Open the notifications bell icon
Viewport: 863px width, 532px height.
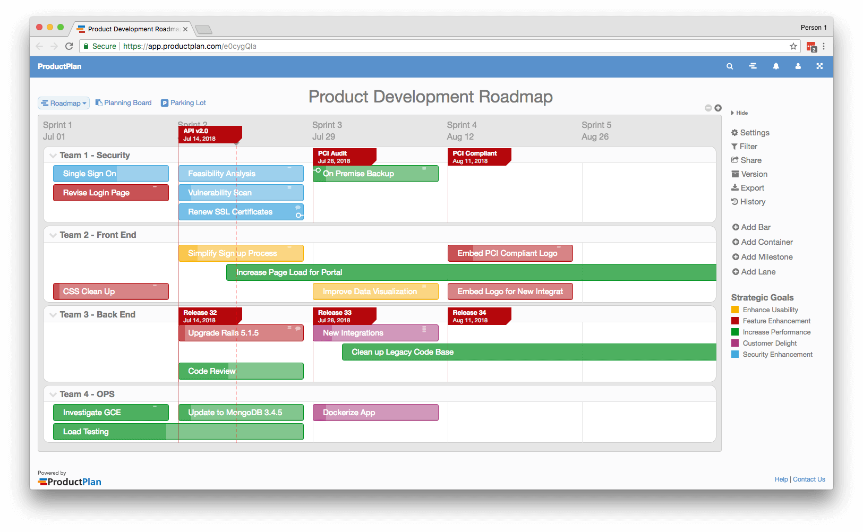click(x=776, y=66)
